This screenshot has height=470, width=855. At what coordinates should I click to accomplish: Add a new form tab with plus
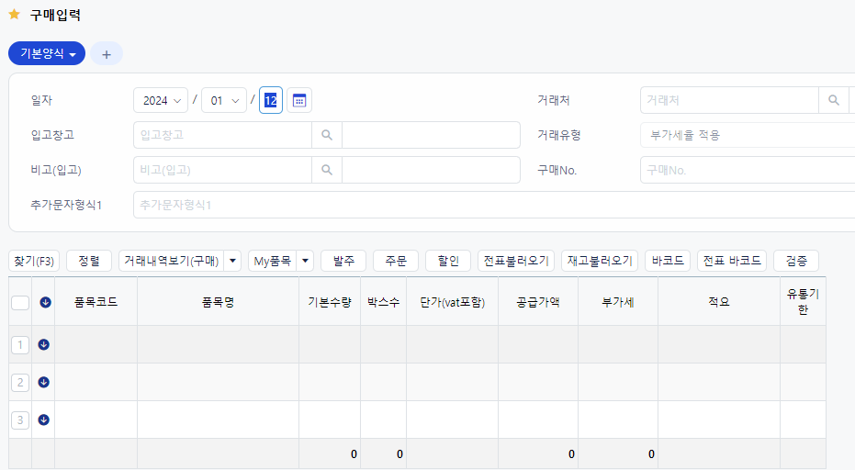click(107, 54)
